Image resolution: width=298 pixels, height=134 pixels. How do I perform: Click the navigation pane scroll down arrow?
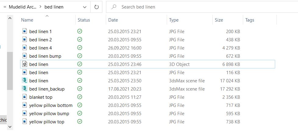point(10,127)
